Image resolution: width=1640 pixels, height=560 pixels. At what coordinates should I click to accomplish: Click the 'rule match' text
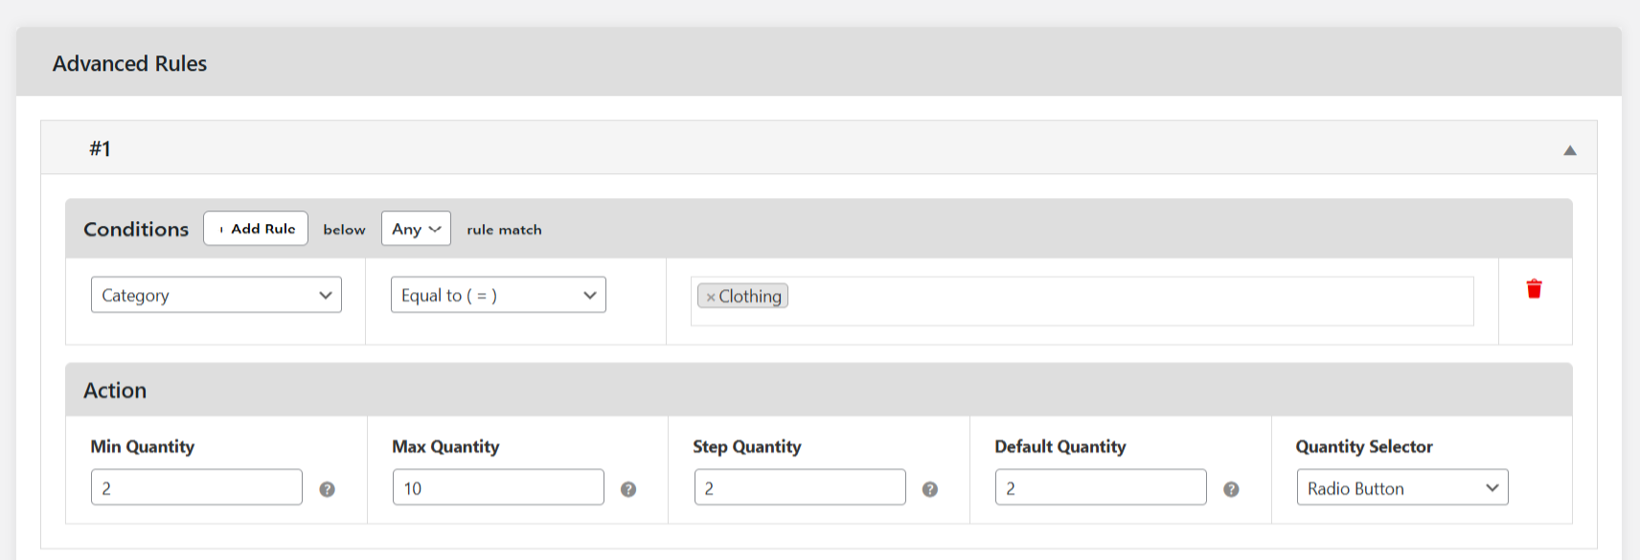[x=504, y=230]
